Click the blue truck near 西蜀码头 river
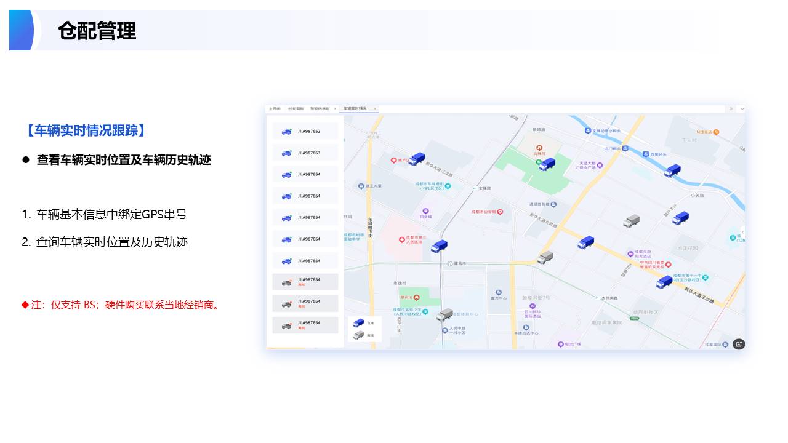788x443 pixels. (672, 171)
